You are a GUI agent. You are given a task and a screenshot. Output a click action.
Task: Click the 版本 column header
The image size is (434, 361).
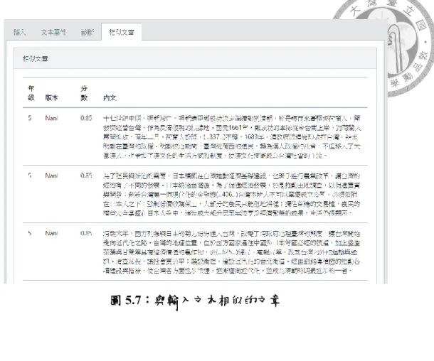(x=52, y=97)
